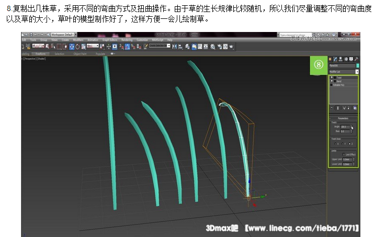Click the Edit Named Selection Sets icon
The height and width of the screenshot is (237, 374).
[x=145, y=46]
